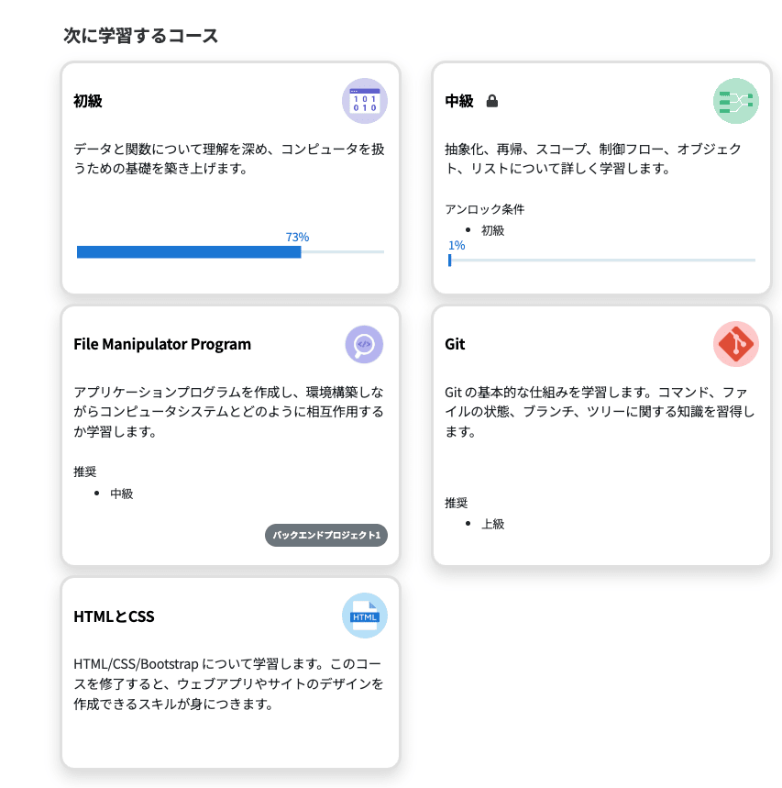Click the HTML file icon on the HTMLとCSS card
The height and width of the screenshot is (788, 782).
(x=364, y=616)
